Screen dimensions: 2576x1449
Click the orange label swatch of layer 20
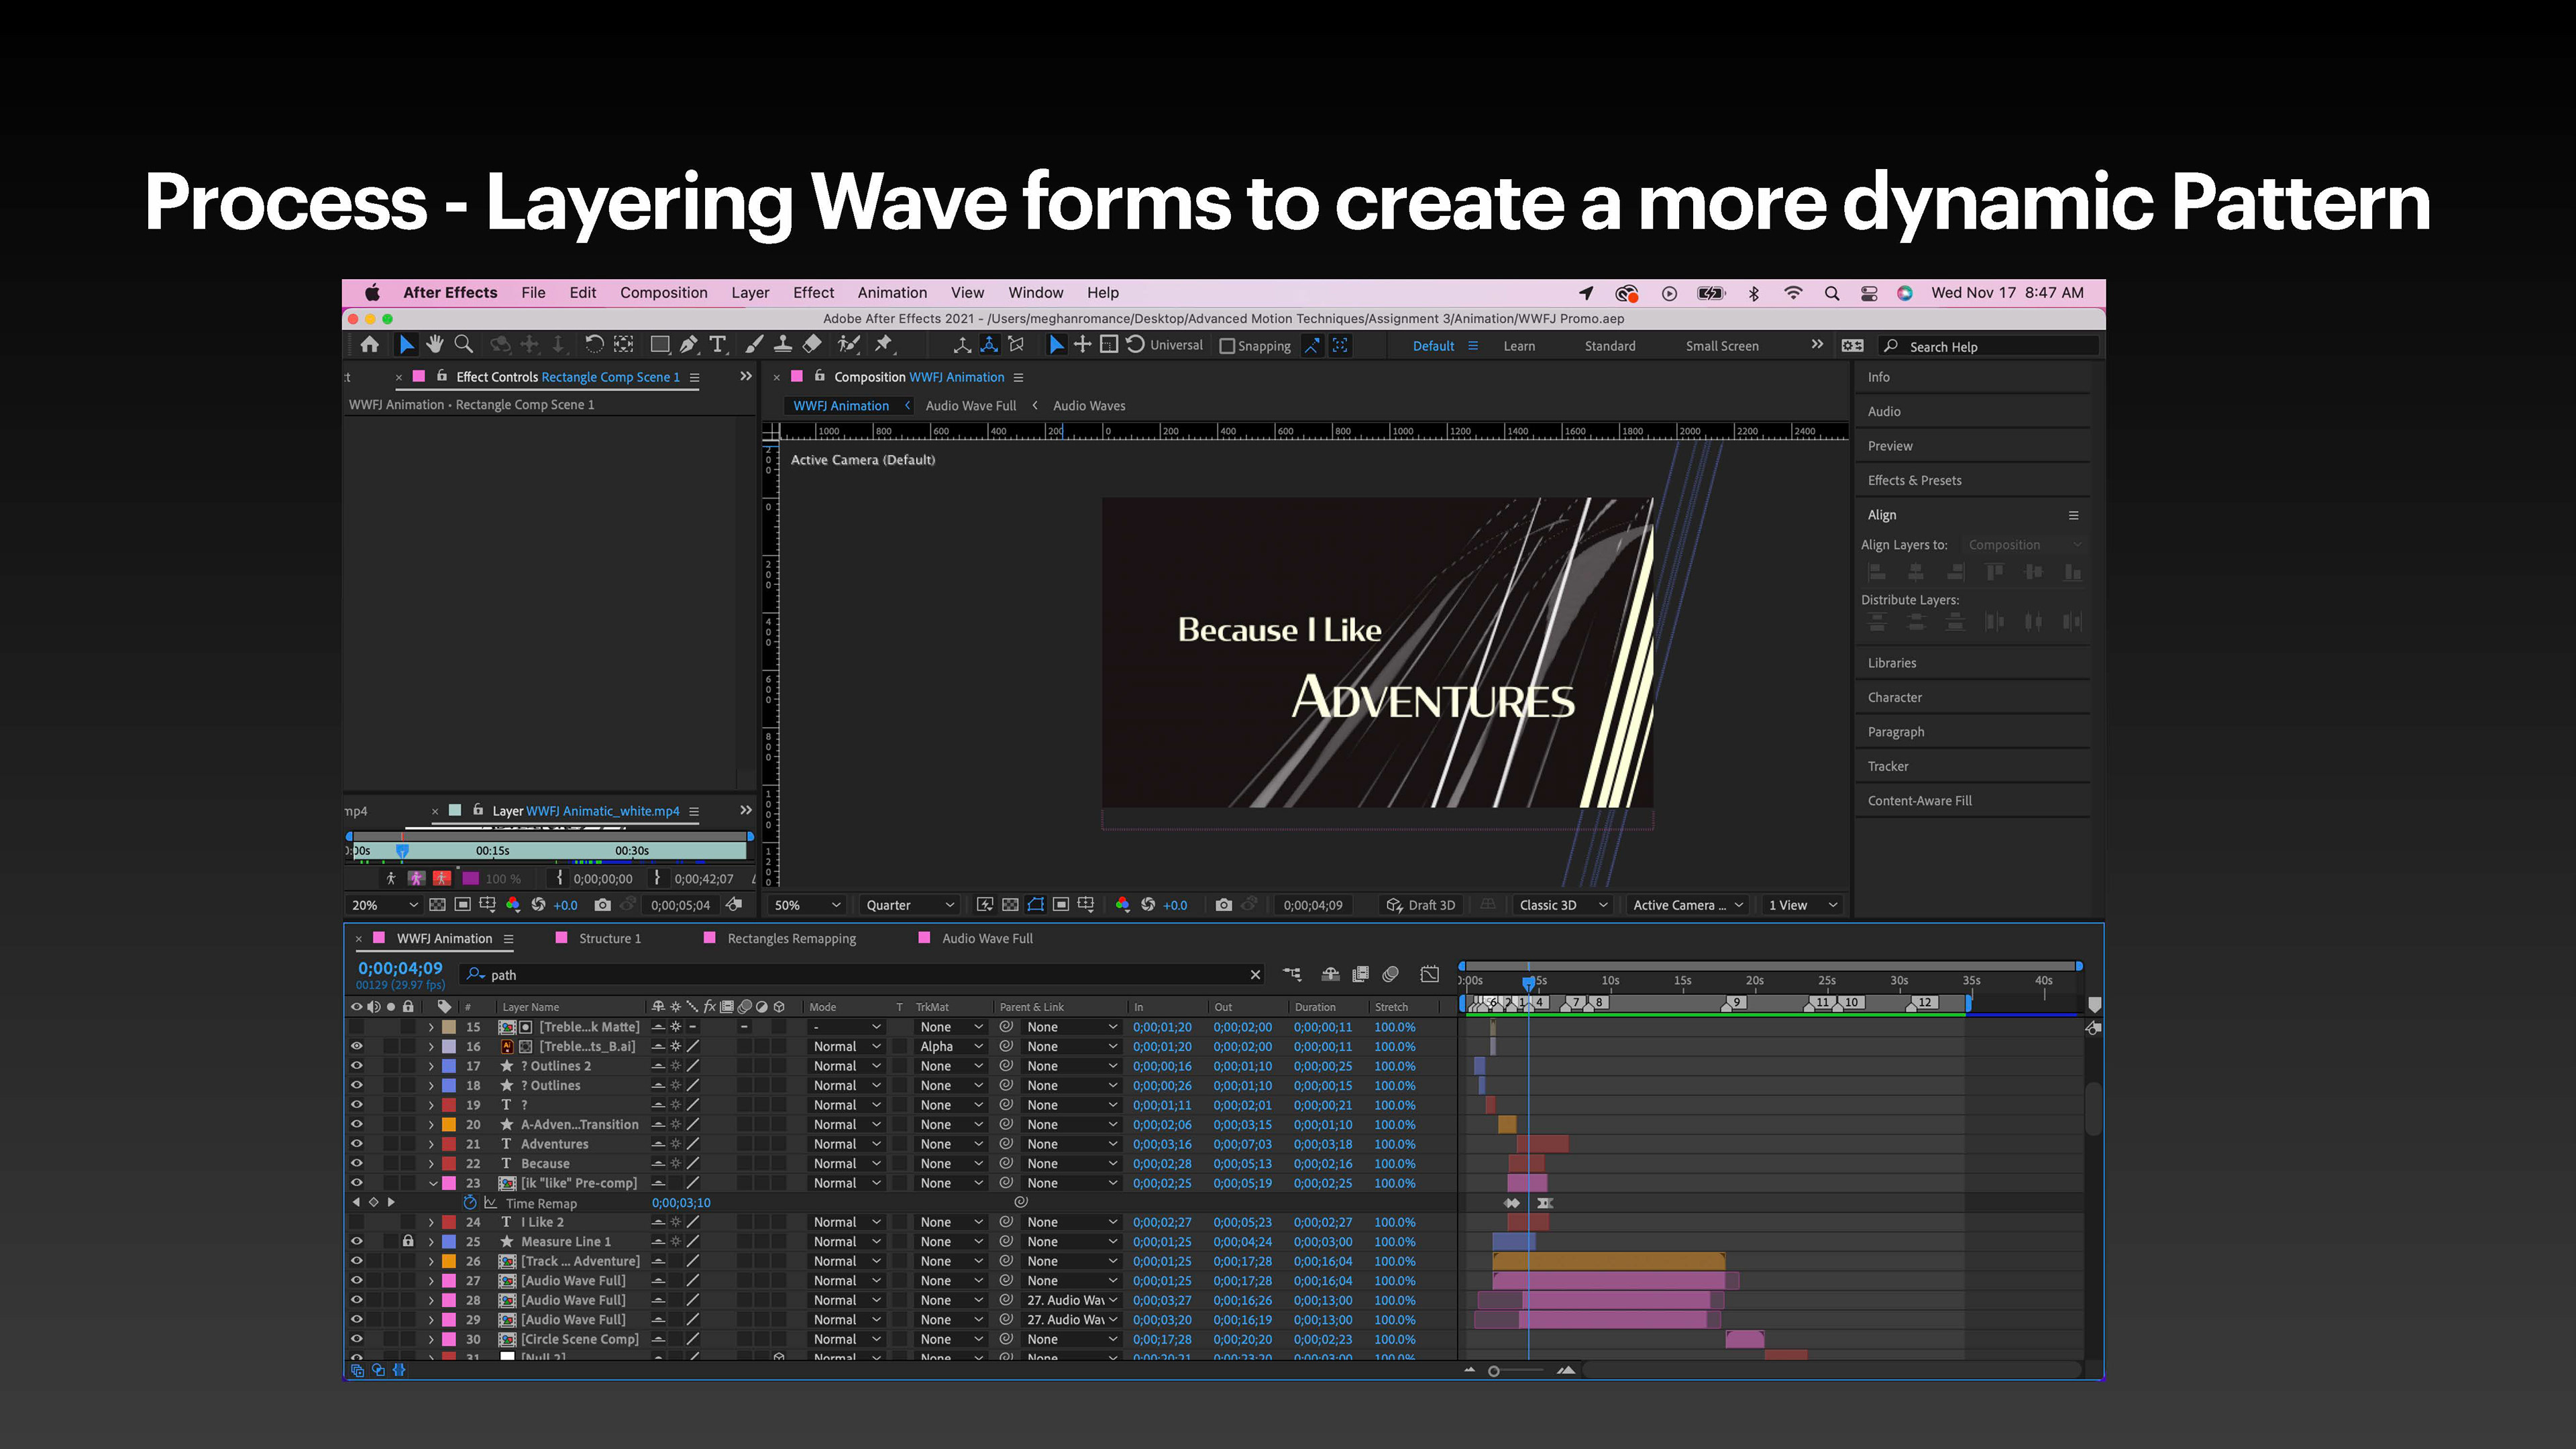click(x=450, y=1124)
